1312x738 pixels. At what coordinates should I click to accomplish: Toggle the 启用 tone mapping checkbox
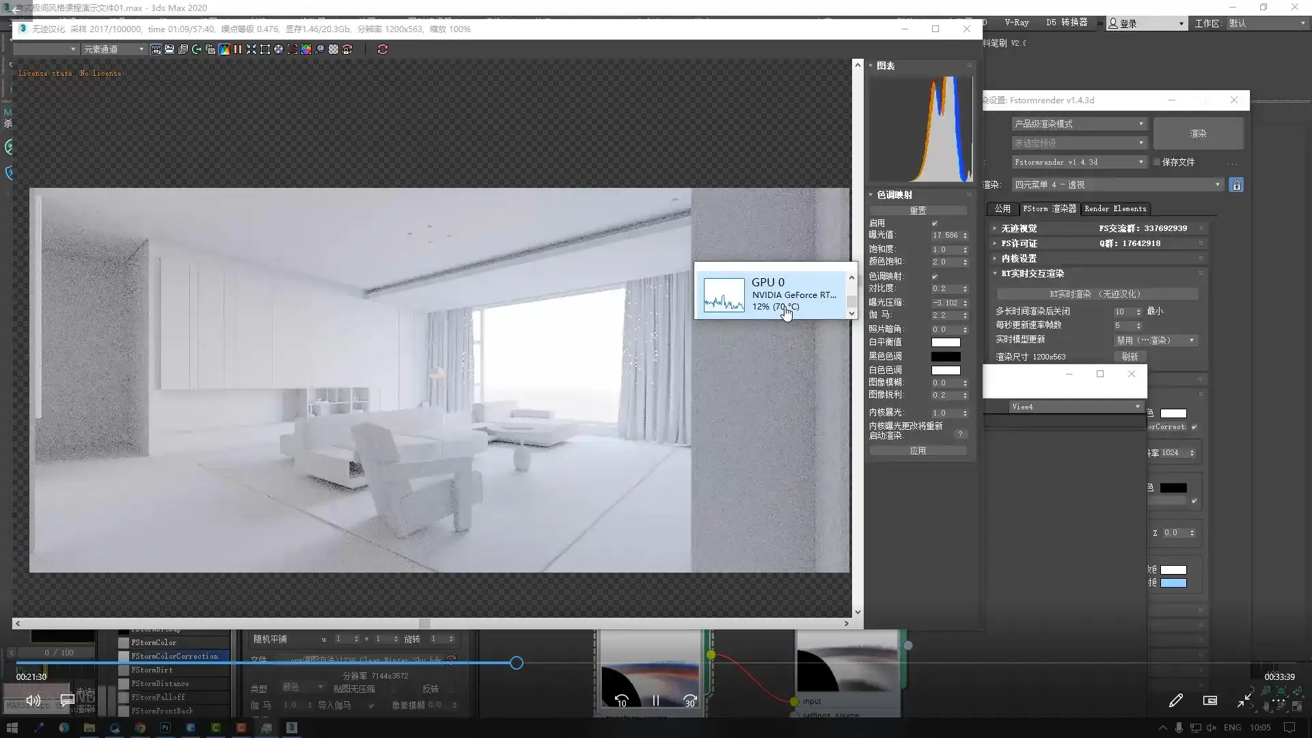pos(935,223)
